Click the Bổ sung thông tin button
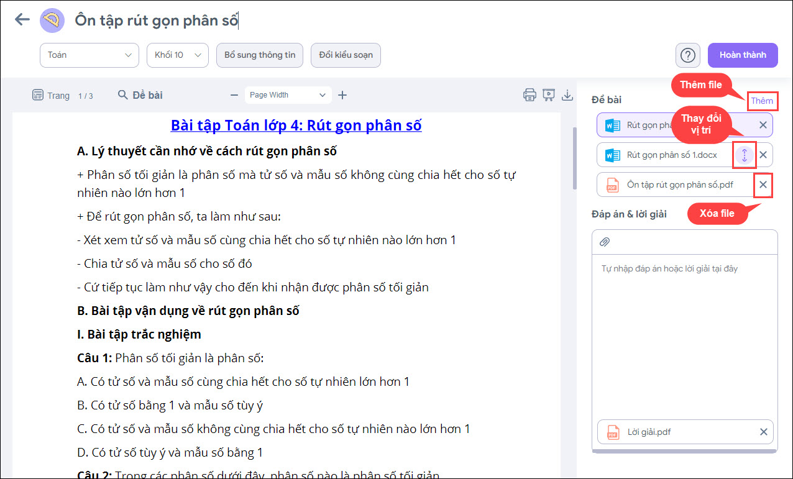 (x=260, y=55)
